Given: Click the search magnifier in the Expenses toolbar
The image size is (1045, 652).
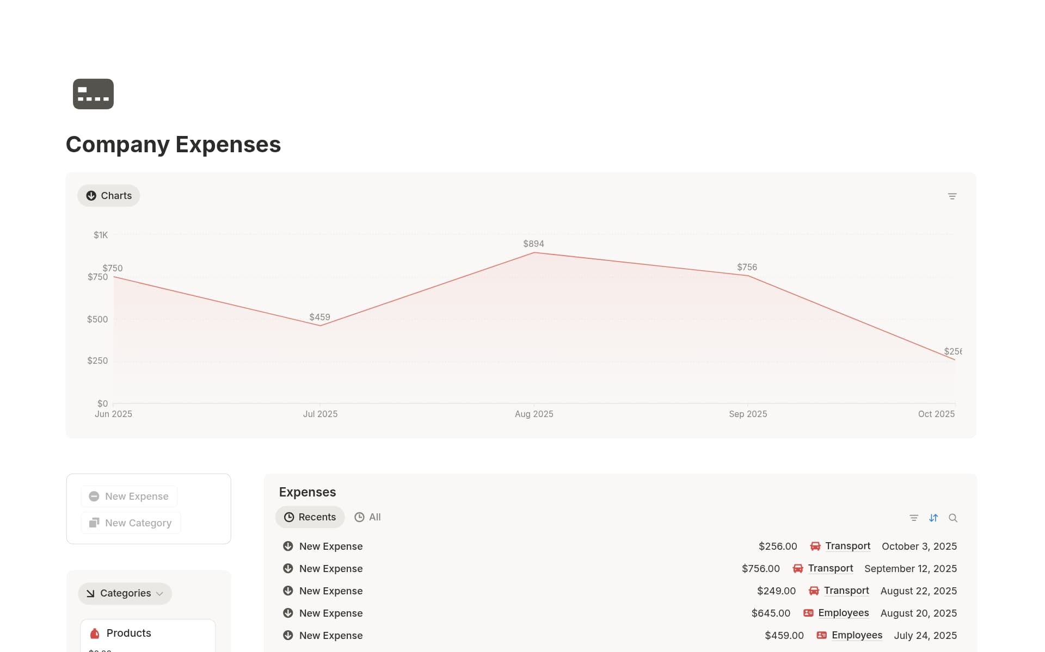Looking at the screenshot, I should (953, 518).
